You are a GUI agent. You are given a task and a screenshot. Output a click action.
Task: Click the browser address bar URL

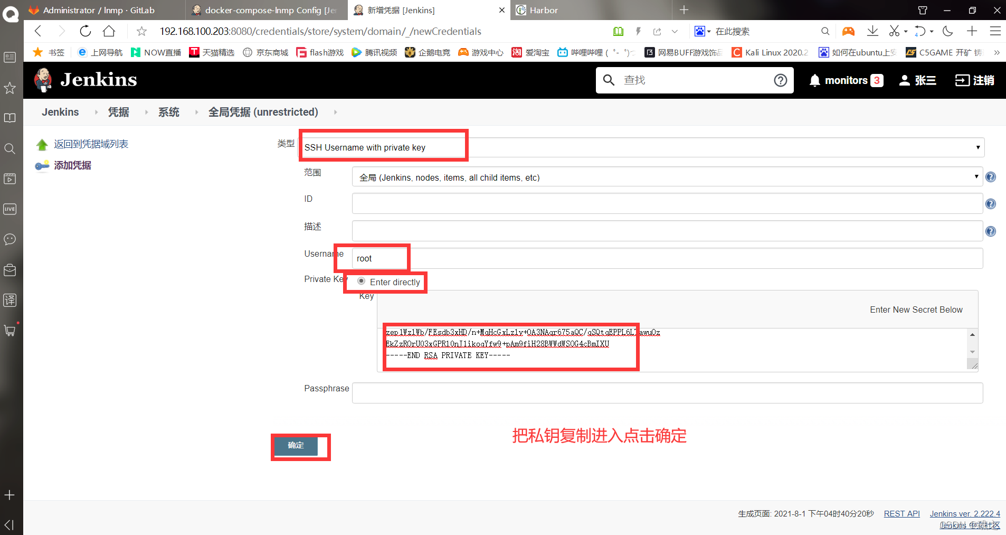pos(320,31)
